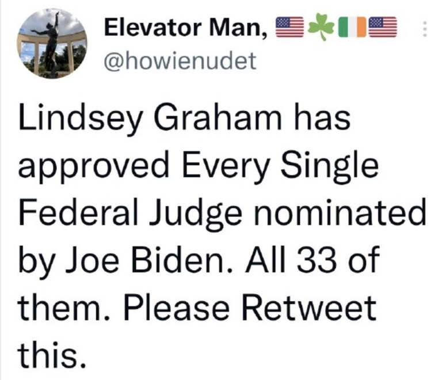
Task: Click the shamrock emoji in display name
Action: pos(321,26)
